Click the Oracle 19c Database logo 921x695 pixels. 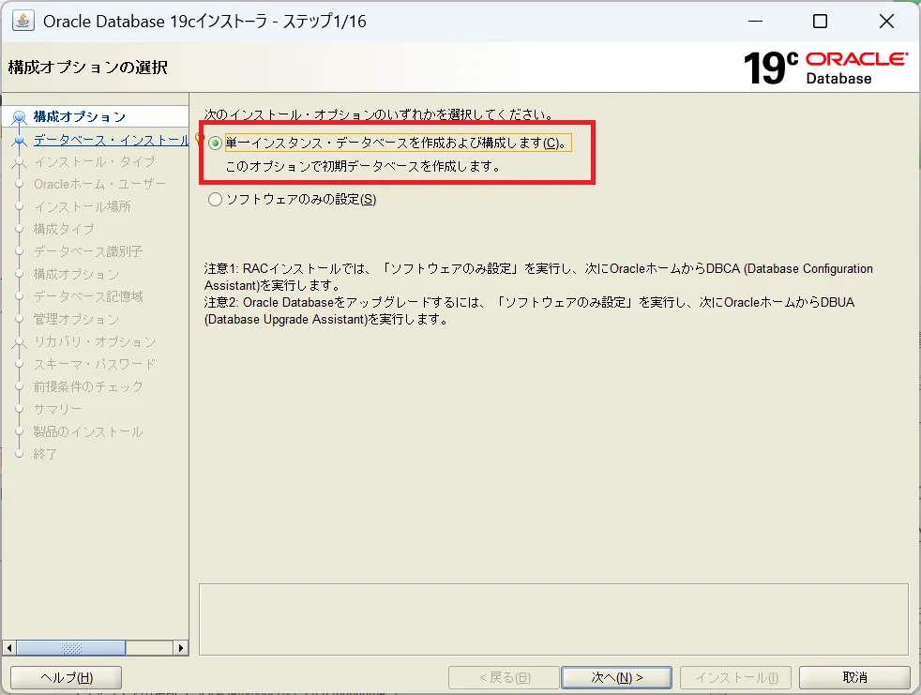(x=825, y=68)
